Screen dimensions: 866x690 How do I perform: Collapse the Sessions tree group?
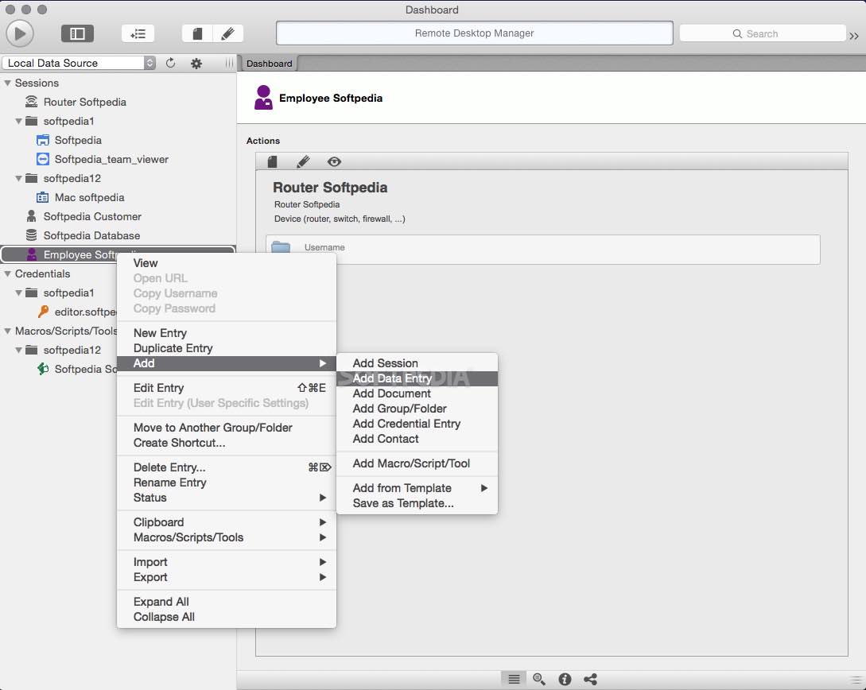point(8,83)
